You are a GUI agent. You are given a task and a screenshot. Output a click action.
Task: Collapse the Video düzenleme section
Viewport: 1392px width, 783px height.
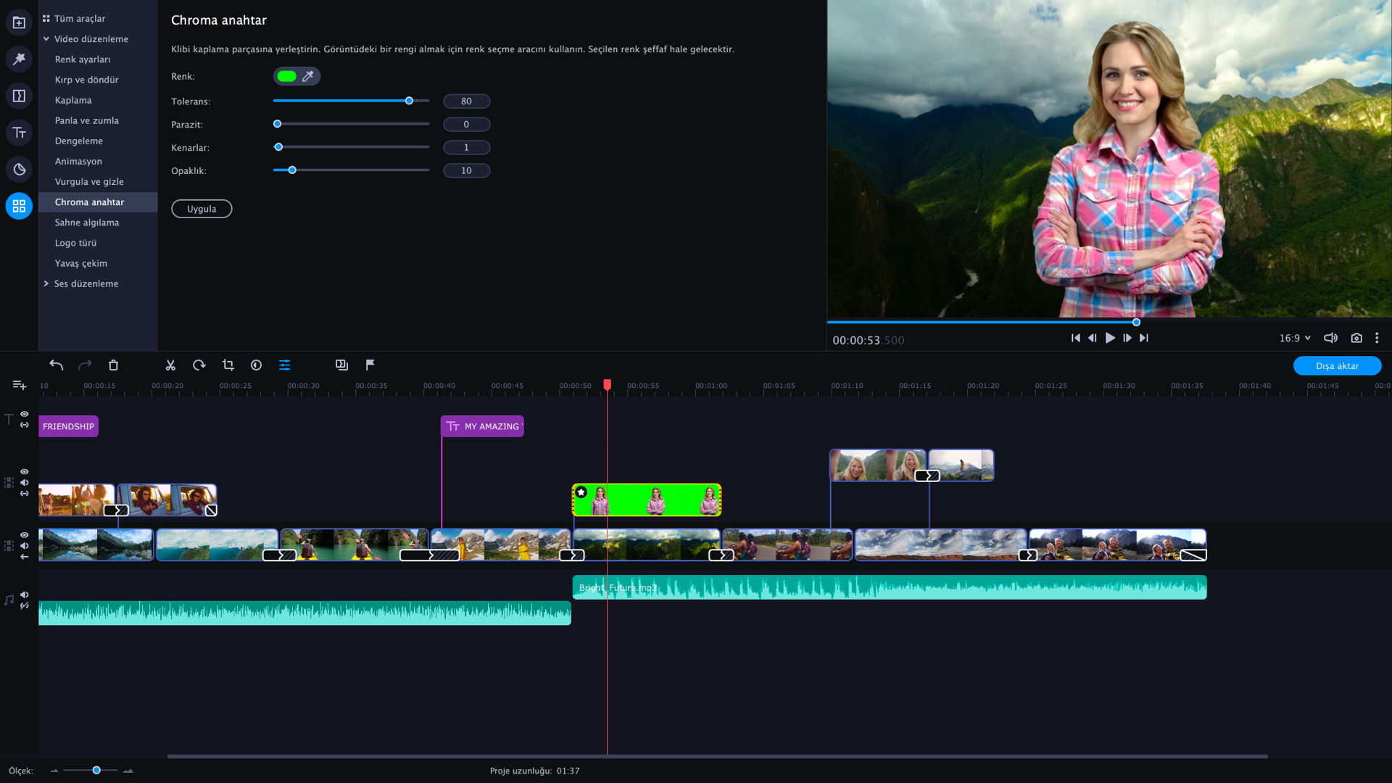pos(46,39)
